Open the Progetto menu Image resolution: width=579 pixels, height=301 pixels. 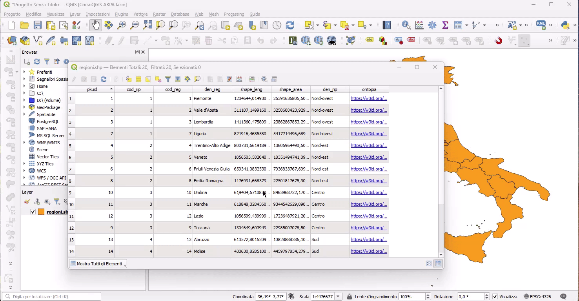point(12,14)
